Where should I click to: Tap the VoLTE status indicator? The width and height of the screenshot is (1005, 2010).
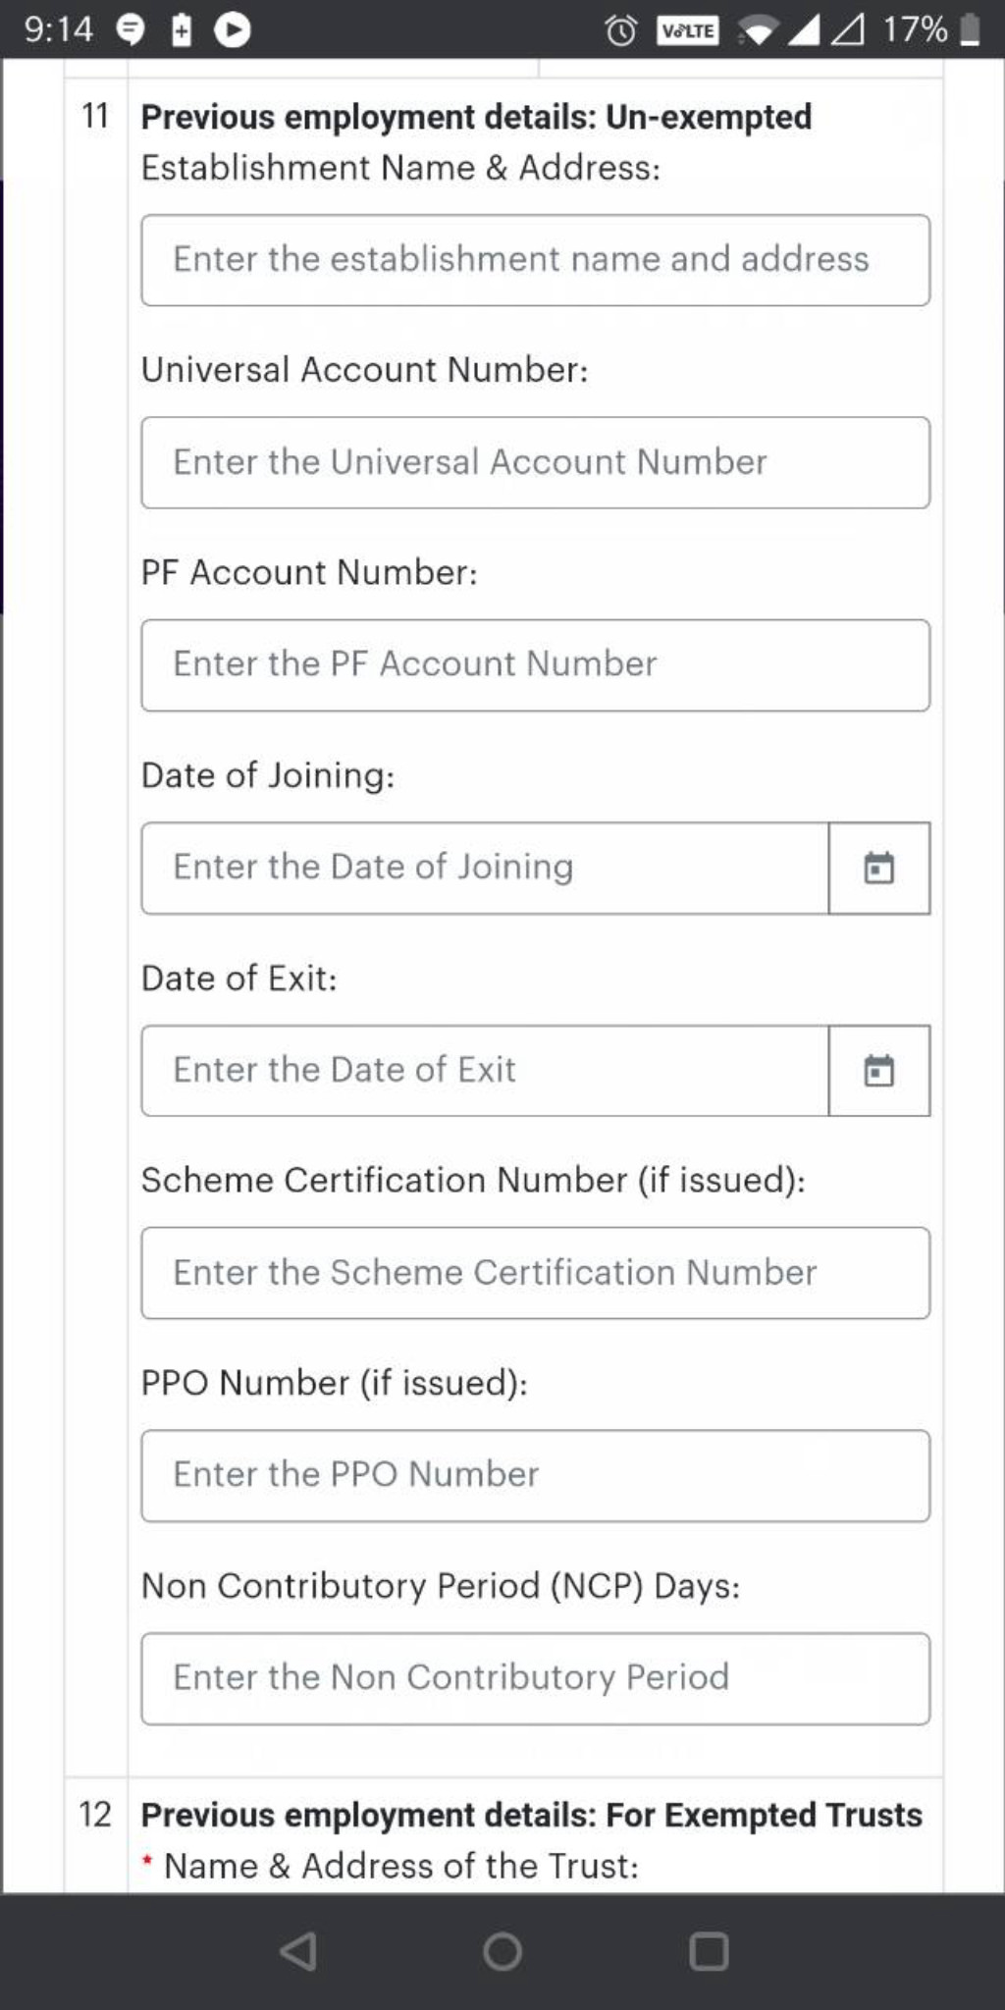coord(687,30)
